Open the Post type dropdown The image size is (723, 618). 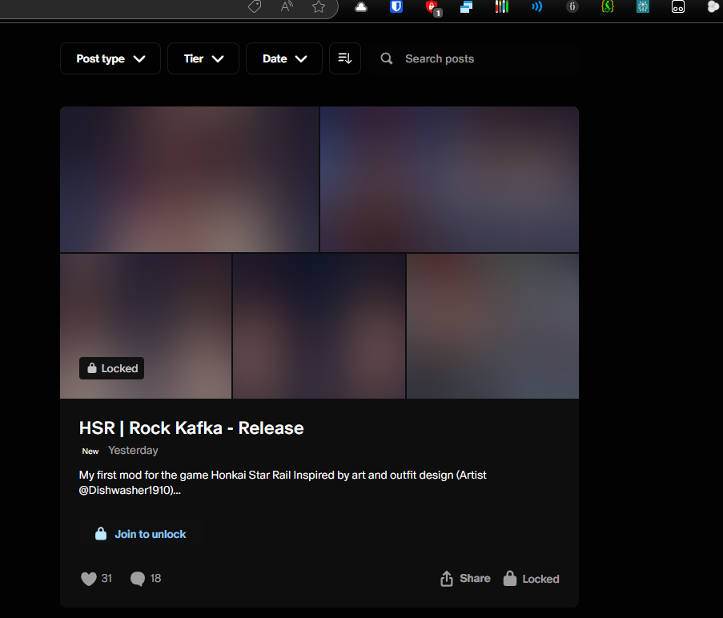click(110, 58)
